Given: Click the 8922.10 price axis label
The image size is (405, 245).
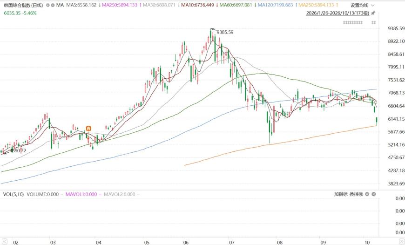Looking at the screenshot, I should [x=396, y=41].
